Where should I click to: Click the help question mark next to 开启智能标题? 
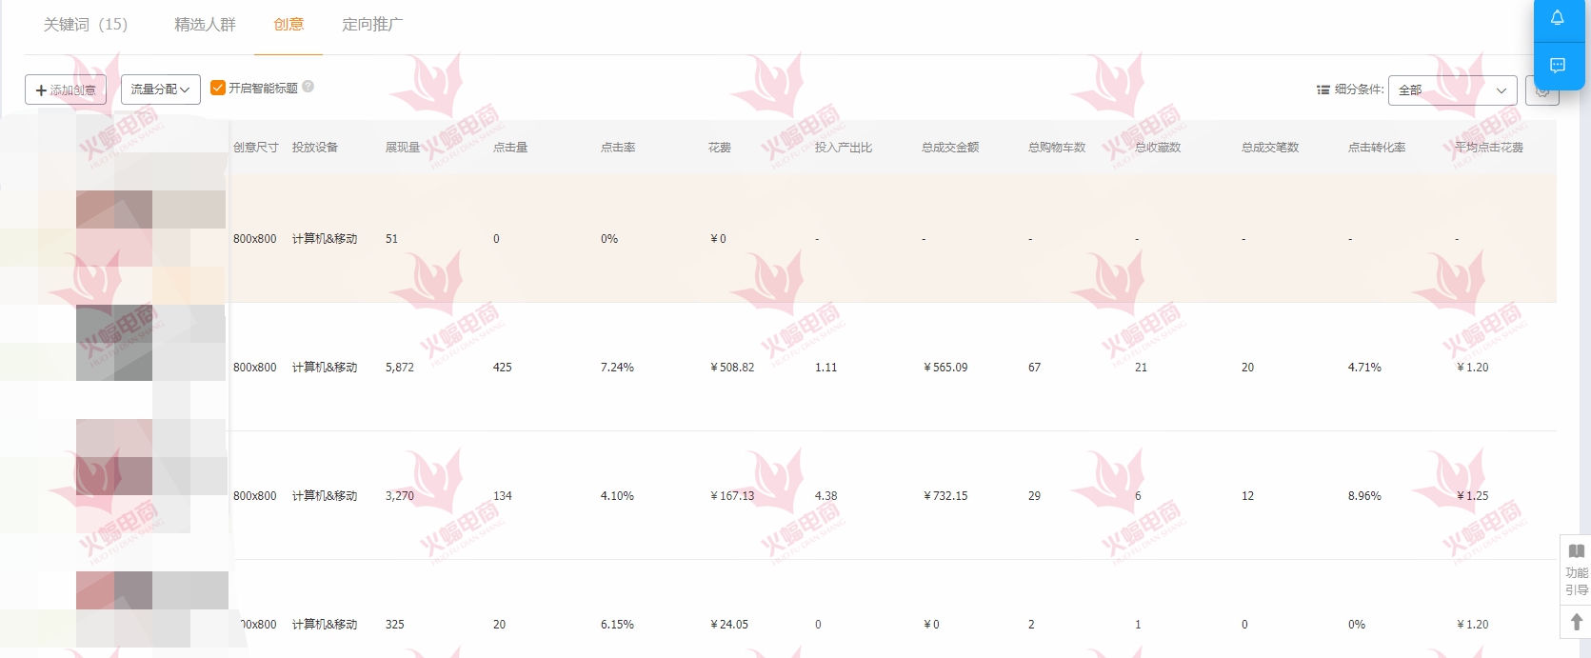(x=308, y=87)
